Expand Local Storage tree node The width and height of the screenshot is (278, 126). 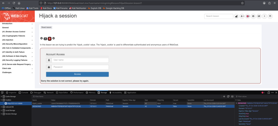2,111
